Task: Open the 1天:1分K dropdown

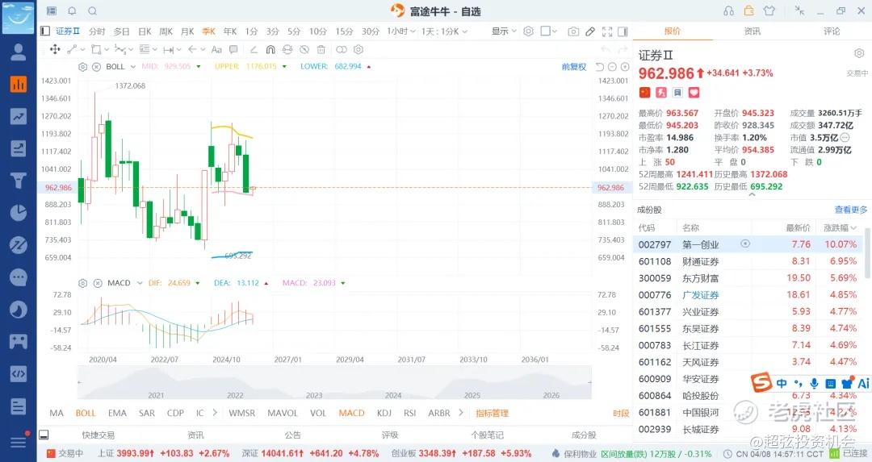Action: 444,31
